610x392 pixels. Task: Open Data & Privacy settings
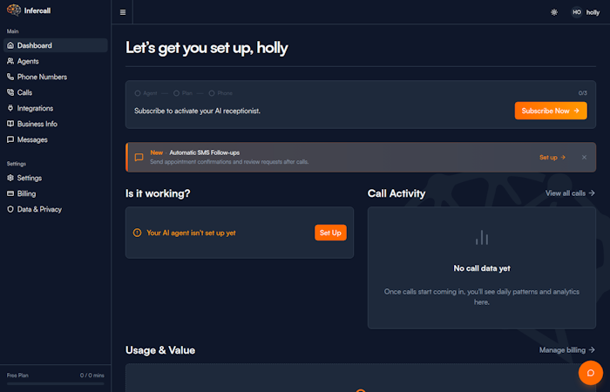39,209
